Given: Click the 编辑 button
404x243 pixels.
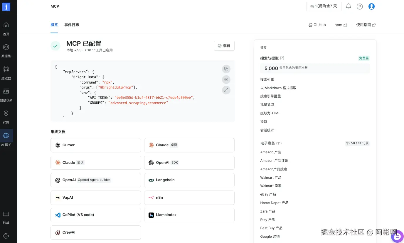Looking at the screenshot, I should point(224,46).
